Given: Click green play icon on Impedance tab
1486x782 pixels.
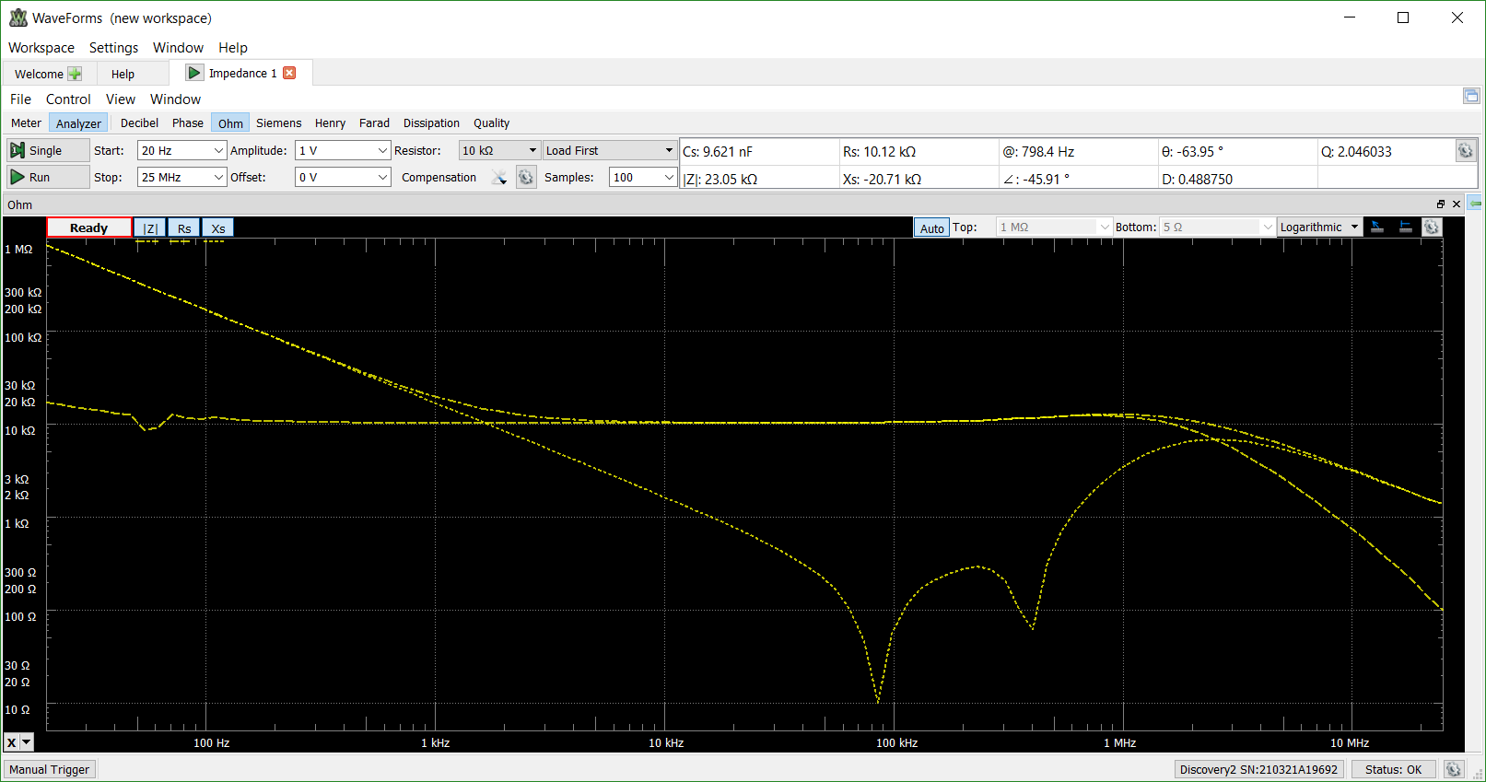Looking at the screenshot, I should (194, 73).
